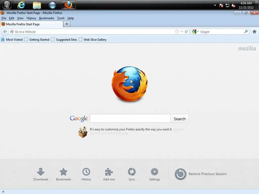
Task: Open Windows Explorer from the taskbar
Action: click(37, 5)
